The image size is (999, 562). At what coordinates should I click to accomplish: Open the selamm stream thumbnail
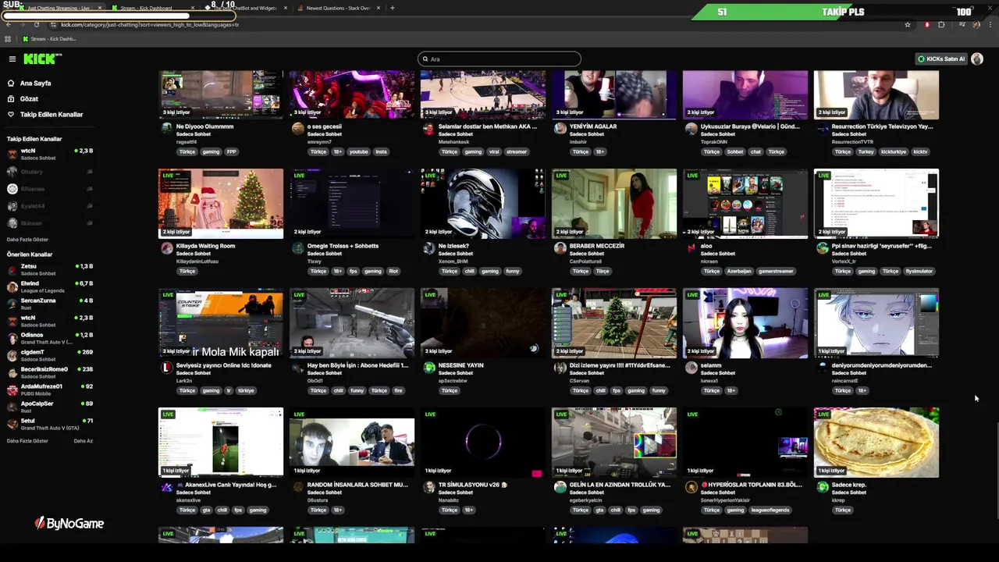[x=745, y=322]
